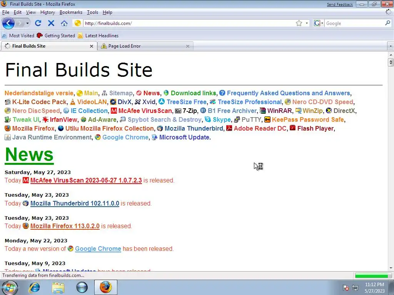Click the McAfee icon in the May 27 news entry

(26, 180)
